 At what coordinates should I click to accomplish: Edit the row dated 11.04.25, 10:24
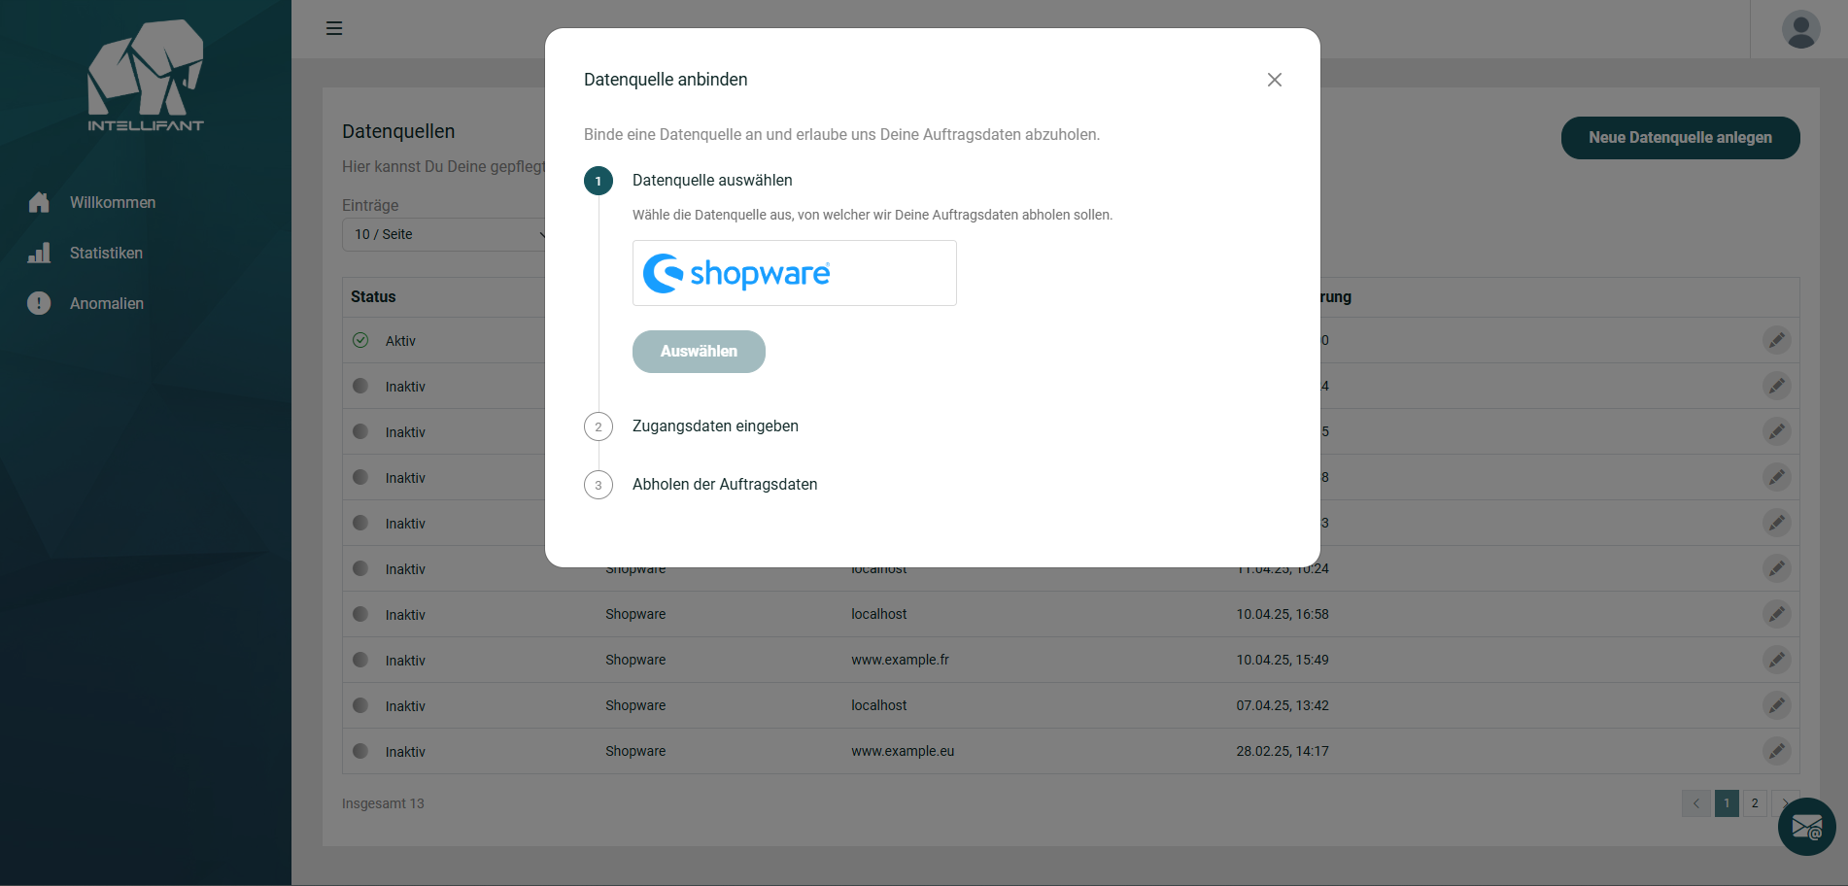[x=1776, y=568]
